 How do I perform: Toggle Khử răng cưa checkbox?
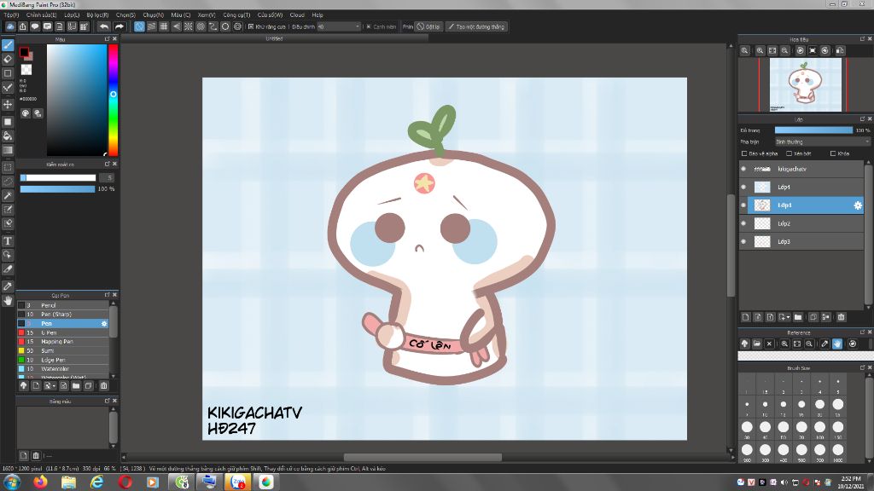tap(251, 26)
